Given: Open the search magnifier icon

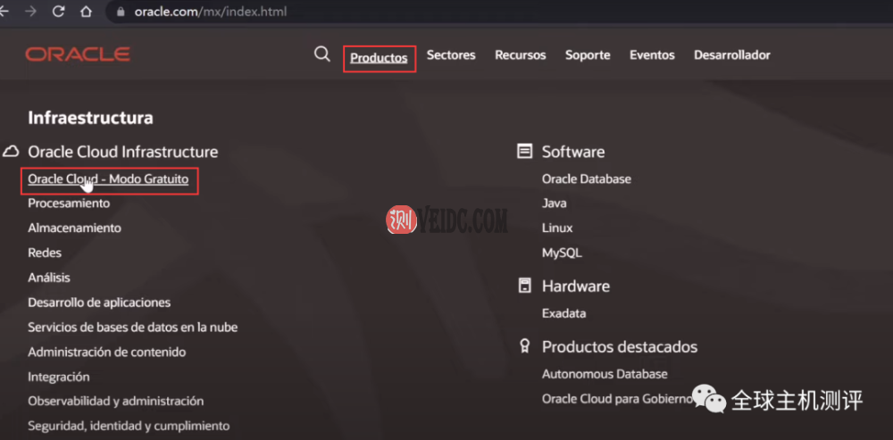Looking at the screenshot, I should coord(321,54).
